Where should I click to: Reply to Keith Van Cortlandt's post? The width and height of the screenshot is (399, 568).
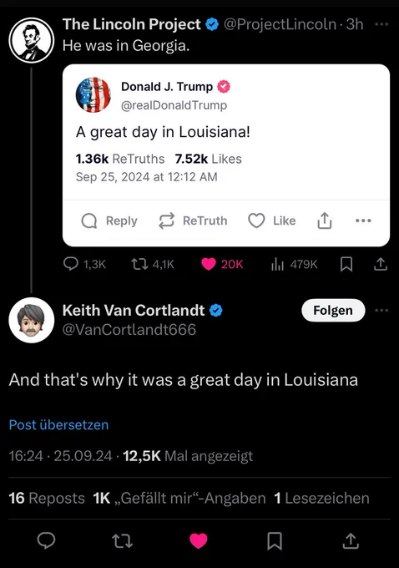tap(47, 540)
